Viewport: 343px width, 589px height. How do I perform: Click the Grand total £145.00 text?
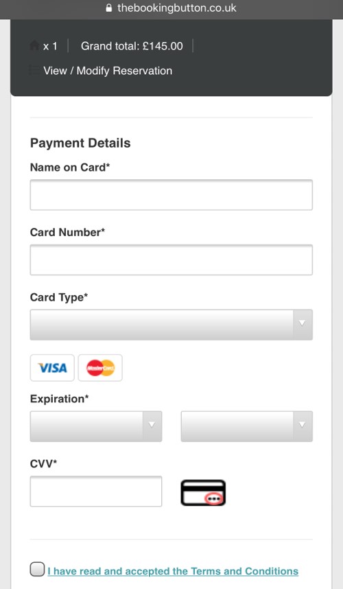[132, 46]
